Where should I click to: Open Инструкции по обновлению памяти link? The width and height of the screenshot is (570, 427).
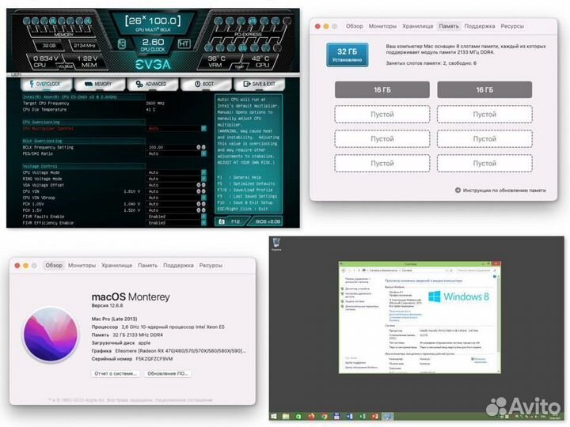tap(504, 191)
